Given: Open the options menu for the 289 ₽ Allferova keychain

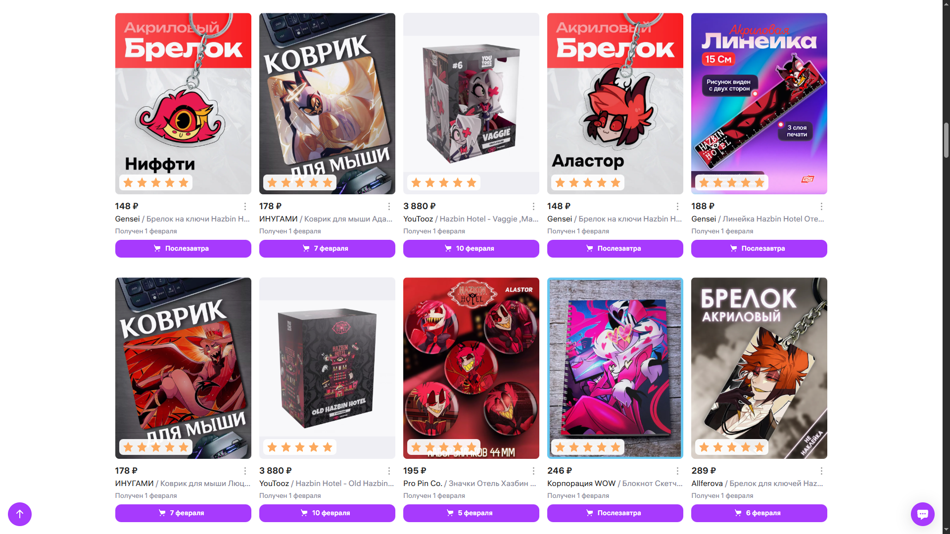Looking at the screenshot, I should pyautogui.click(x=821, y=471).
